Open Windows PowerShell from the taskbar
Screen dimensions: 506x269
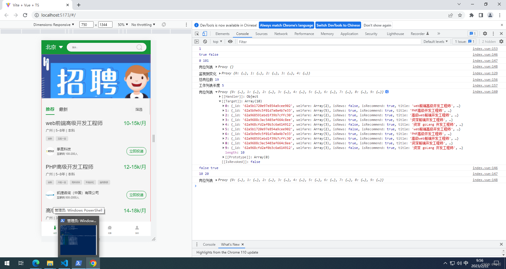78,263
